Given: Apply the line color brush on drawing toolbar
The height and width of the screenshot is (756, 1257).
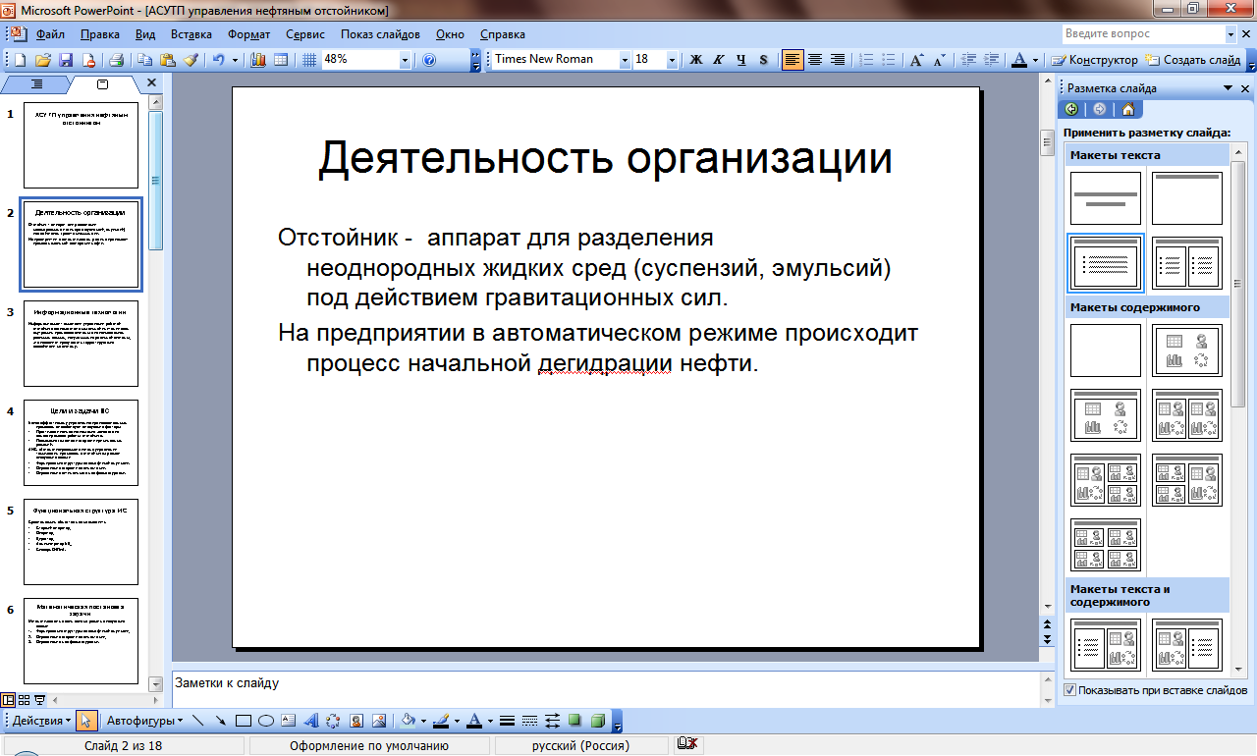Looking at the screenshot, I should 441,721.
